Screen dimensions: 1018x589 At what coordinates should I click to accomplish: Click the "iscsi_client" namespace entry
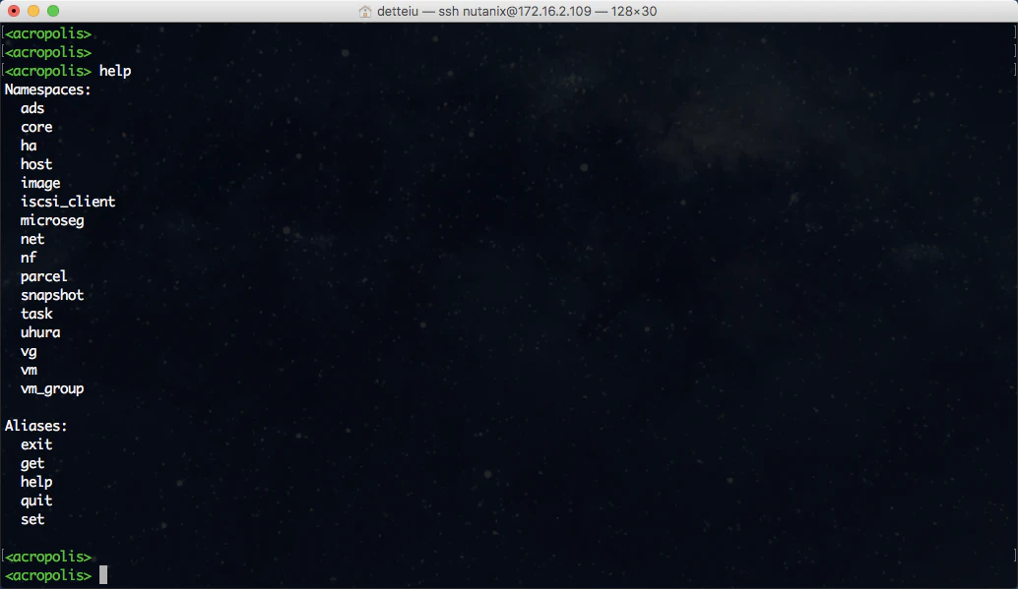click(68, 202)
